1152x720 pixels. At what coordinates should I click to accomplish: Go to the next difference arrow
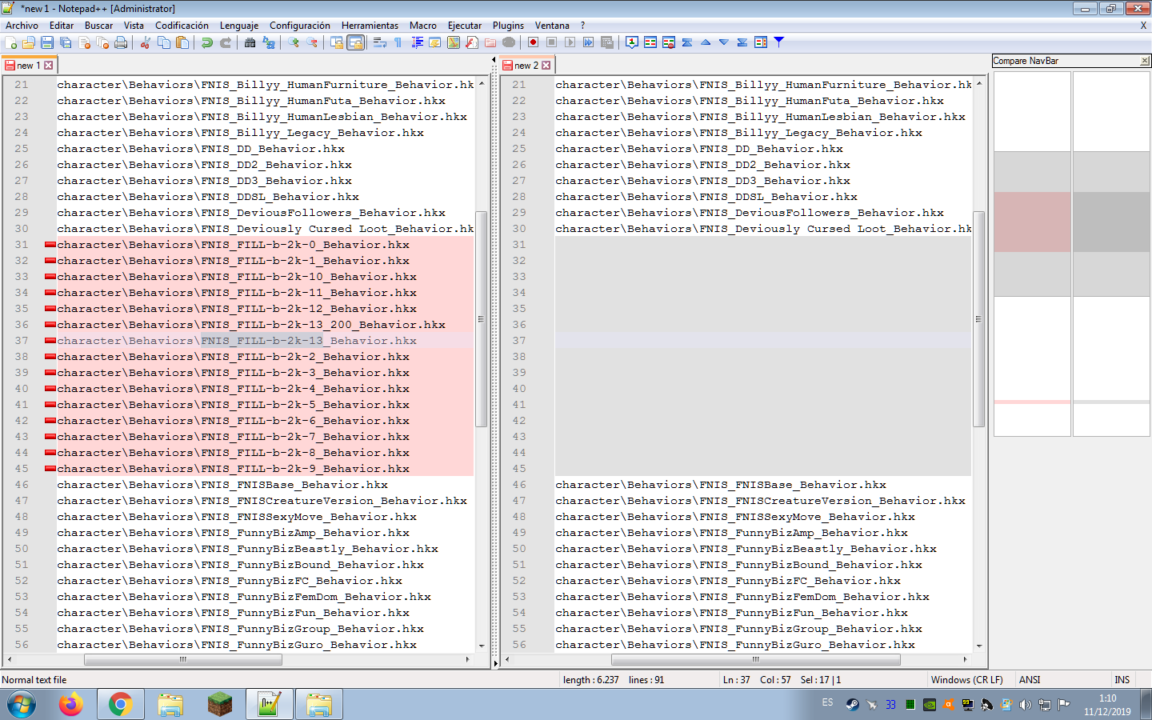(724, 42)
